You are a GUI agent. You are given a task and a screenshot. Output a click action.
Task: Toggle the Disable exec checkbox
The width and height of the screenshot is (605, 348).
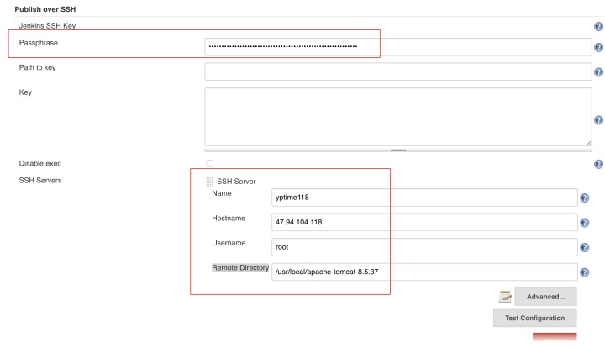pyautogui.click(x=209, y=164)
